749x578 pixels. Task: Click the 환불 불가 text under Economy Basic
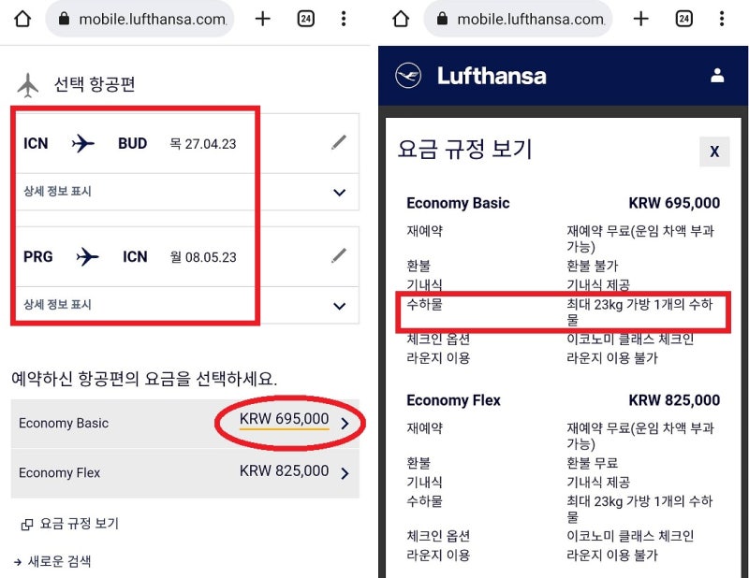pyautogui.click(x=593, y=266)
